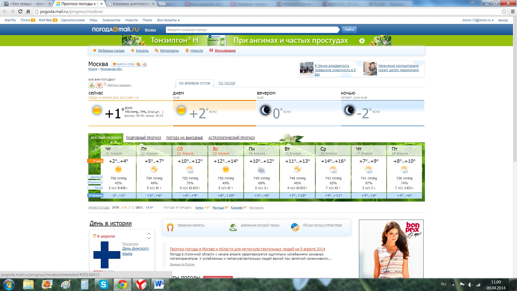Open the 'Метеокарты' link
The height and width of the screenshot is (291, 517).
click(x=169, y=51)
